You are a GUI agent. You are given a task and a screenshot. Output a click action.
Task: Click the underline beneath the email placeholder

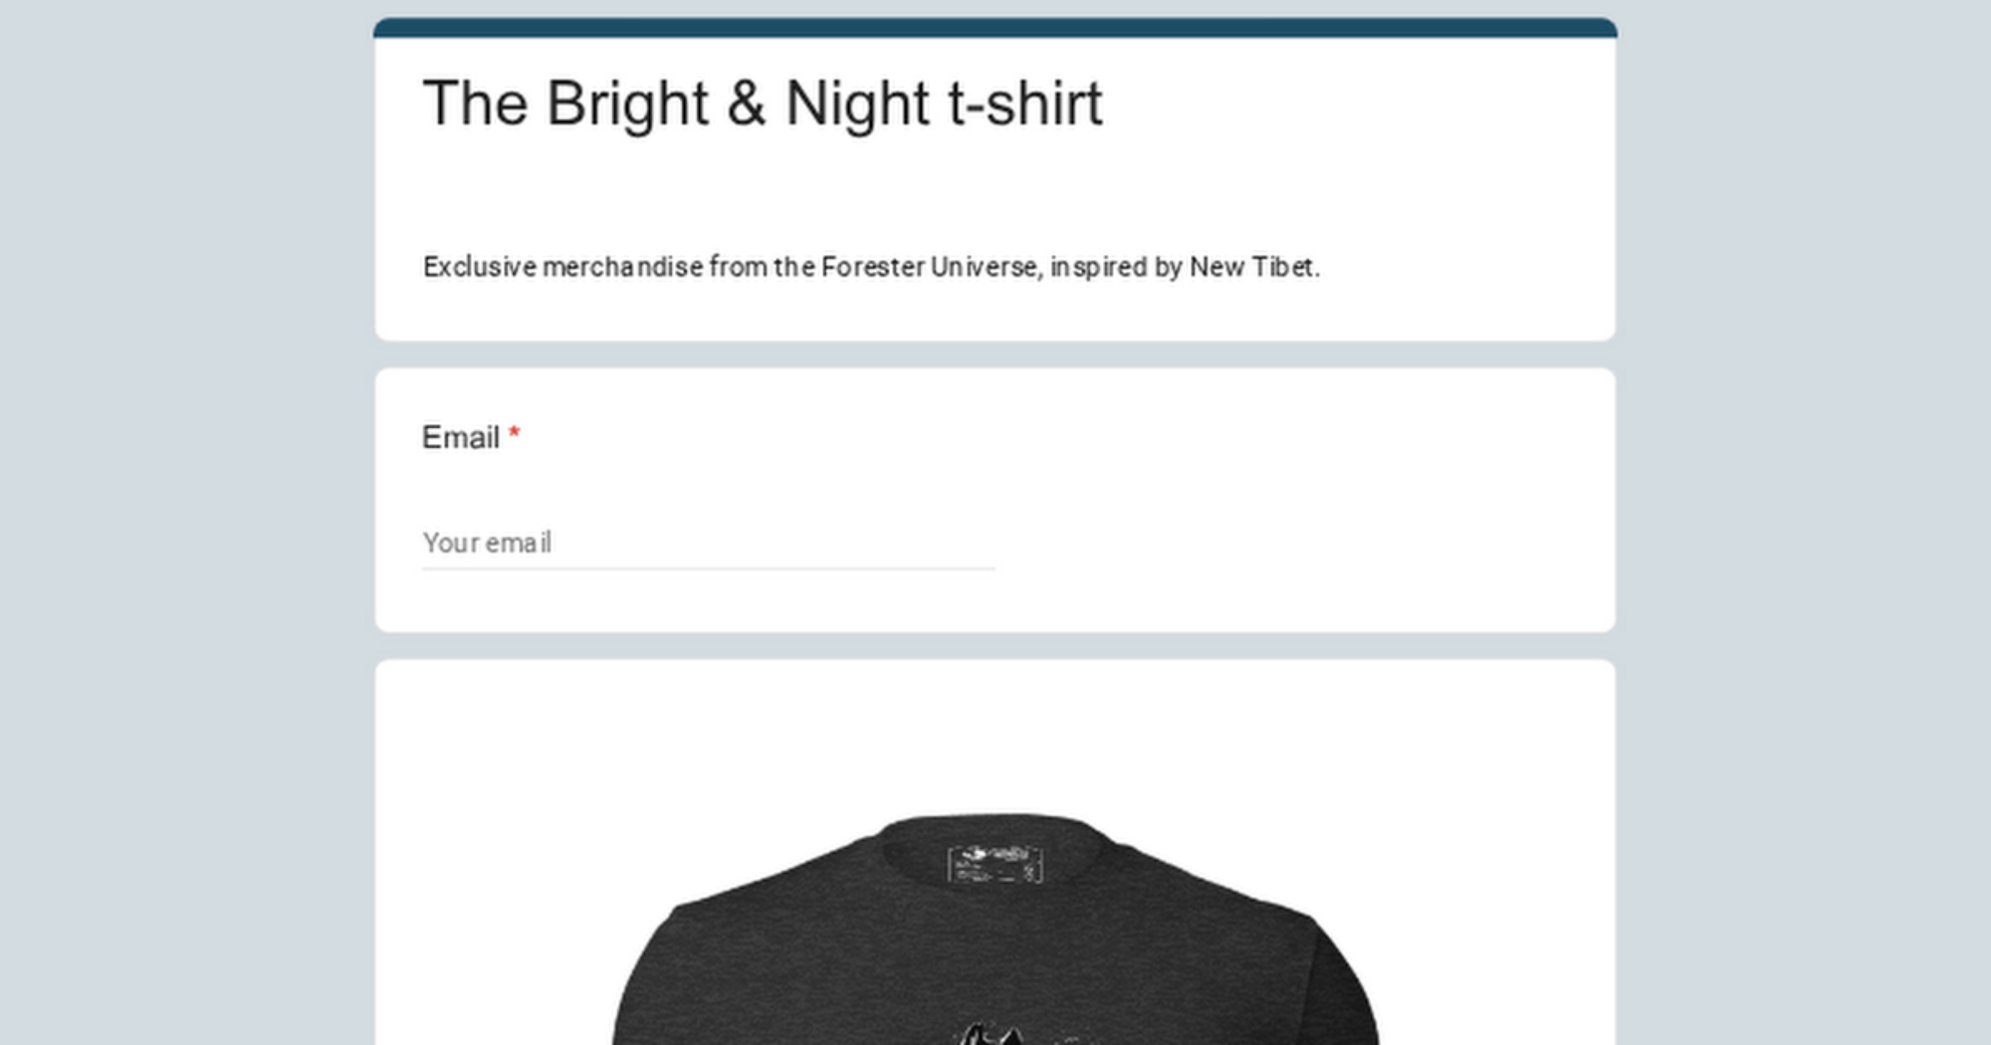coord(708,568)
